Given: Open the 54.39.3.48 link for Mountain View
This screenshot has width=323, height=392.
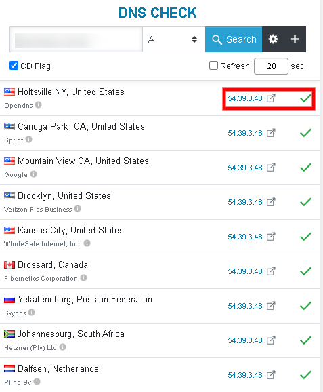Looking at the screenshot, I should [245, 168].
